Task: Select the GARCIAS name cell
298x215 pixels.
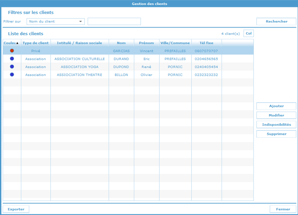Action: pos(121,51)
